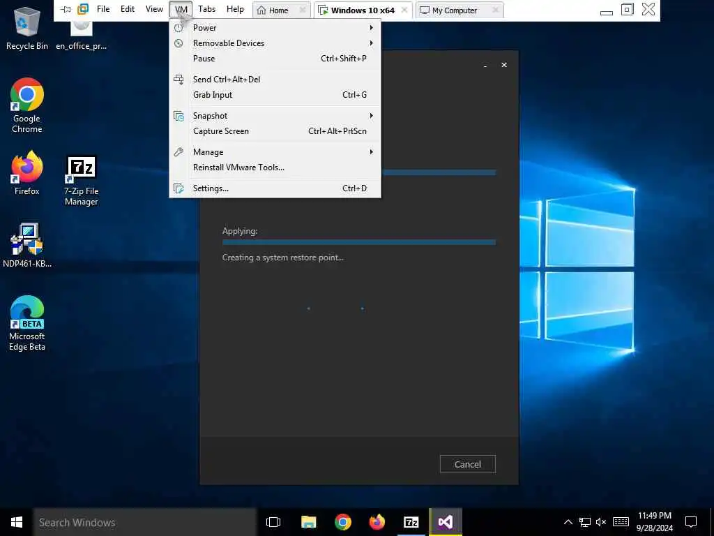714x536 pixels.
Task: Click the network tray icon
Action: pos(585,522)
